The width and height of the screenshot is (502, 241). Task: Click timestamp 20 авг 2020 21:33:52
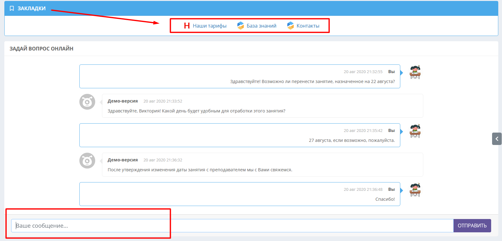click(x=163, y=101)
